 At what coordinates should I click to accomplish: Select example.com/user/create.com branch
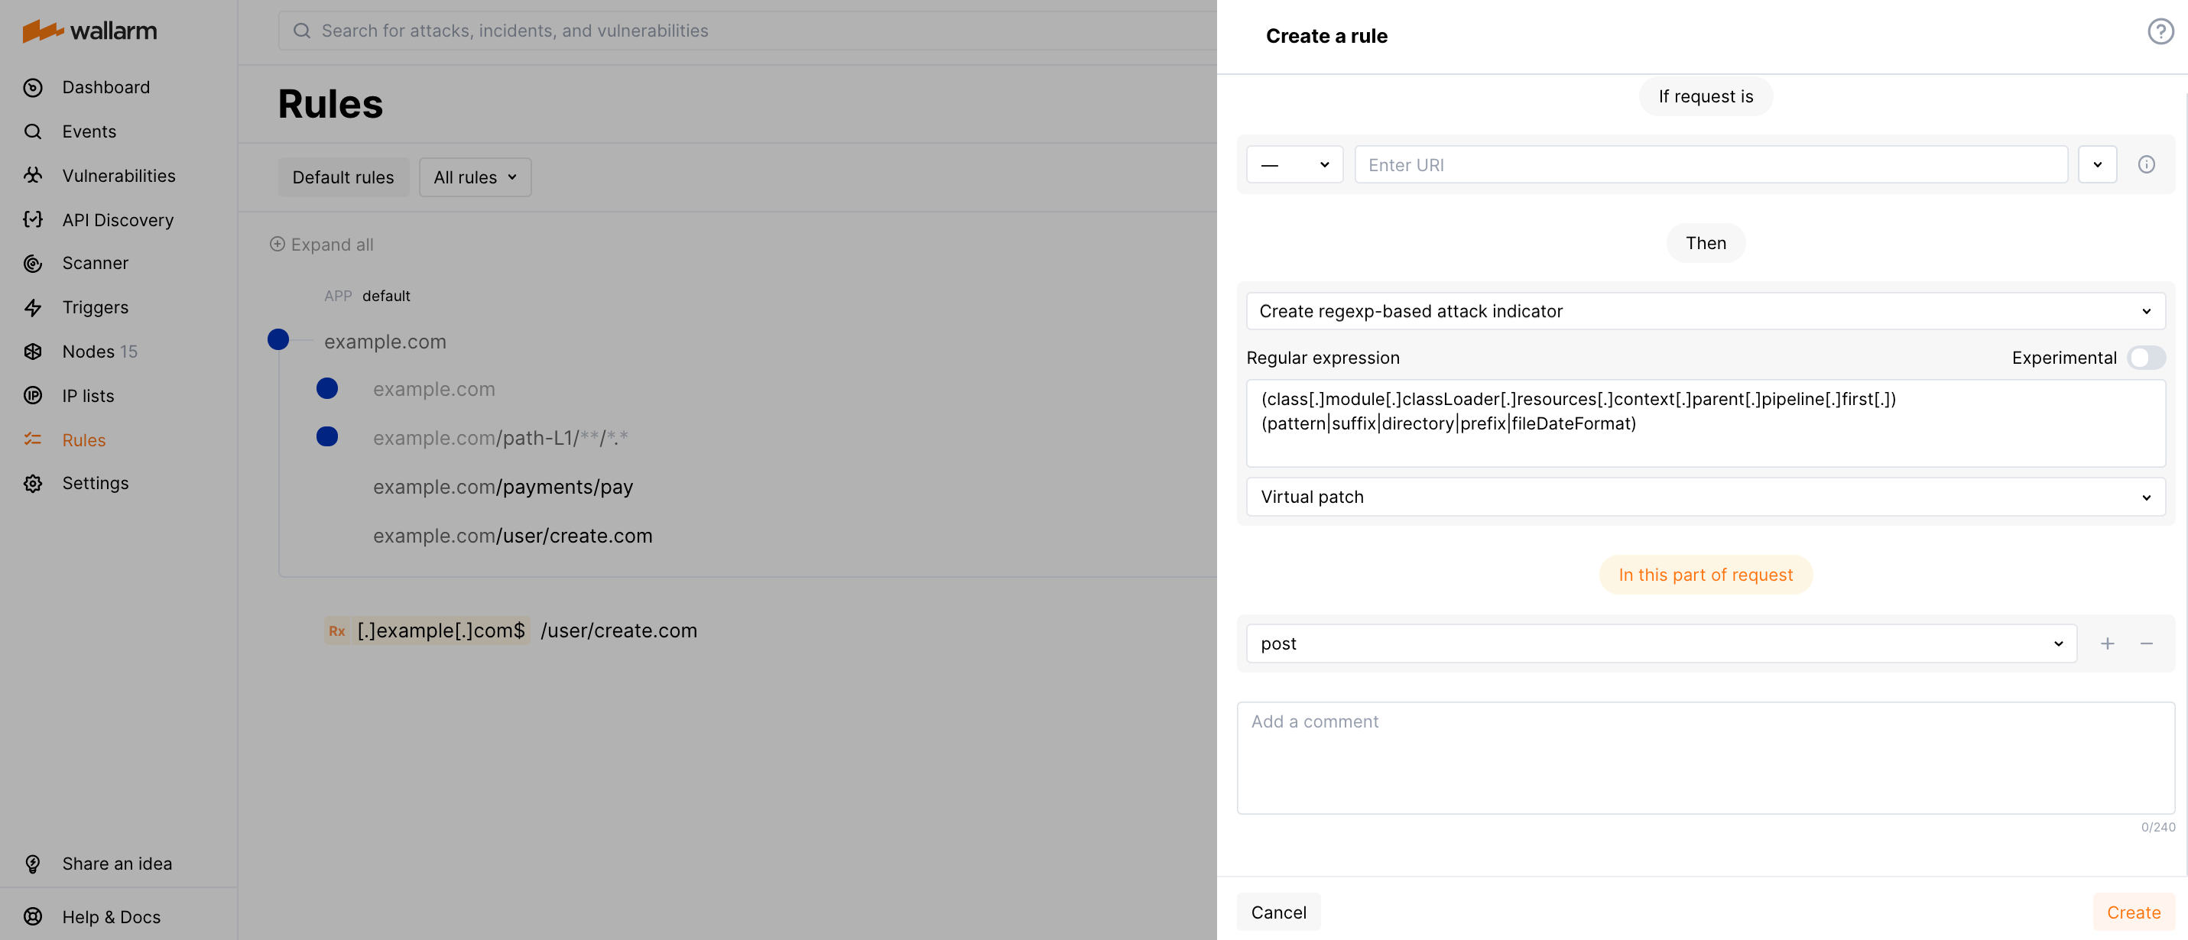point(512,536)
